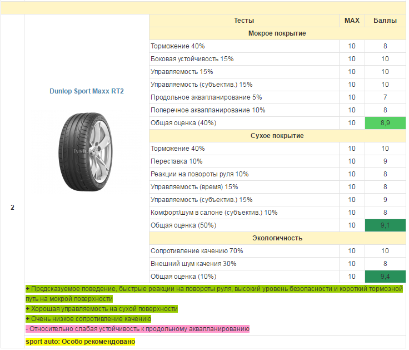
Task: Click the green 9,1 overall score cell
Action: coord(385,225)
